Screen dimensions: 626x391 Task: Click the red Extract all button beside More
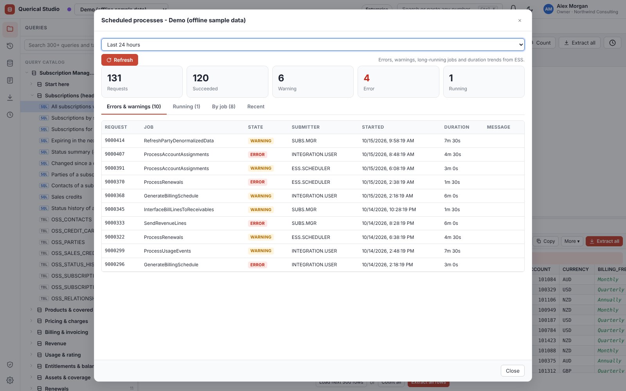click(x=604, y=241)
